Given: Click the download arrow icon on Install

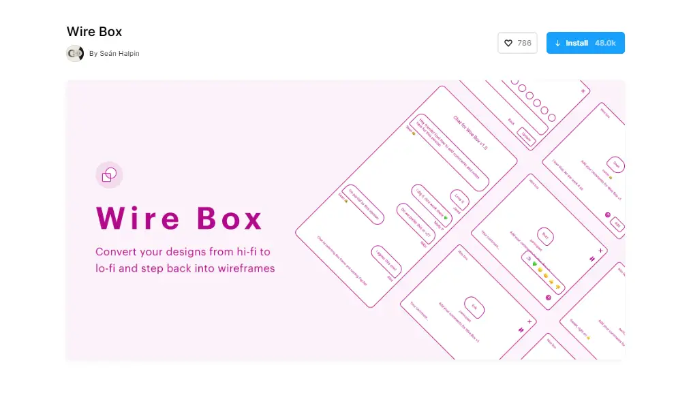Looking at the screenshot, I should click(557, 43).
